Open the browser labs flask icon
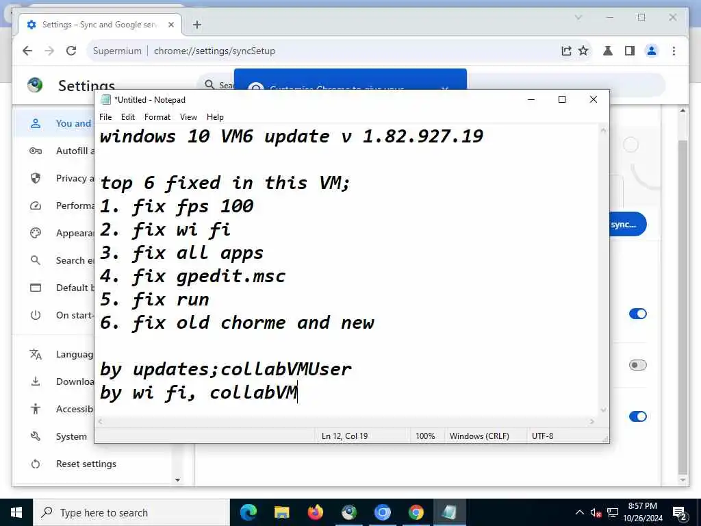 (x=608, y=51)
